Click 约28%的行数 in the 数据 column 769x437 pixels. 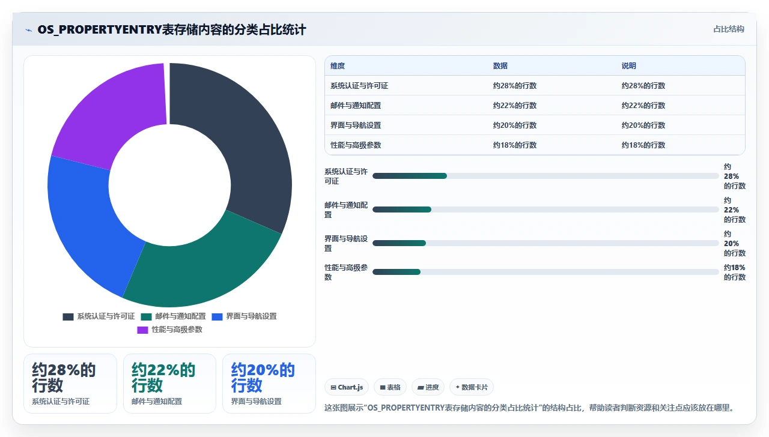(x=515, y=86)
